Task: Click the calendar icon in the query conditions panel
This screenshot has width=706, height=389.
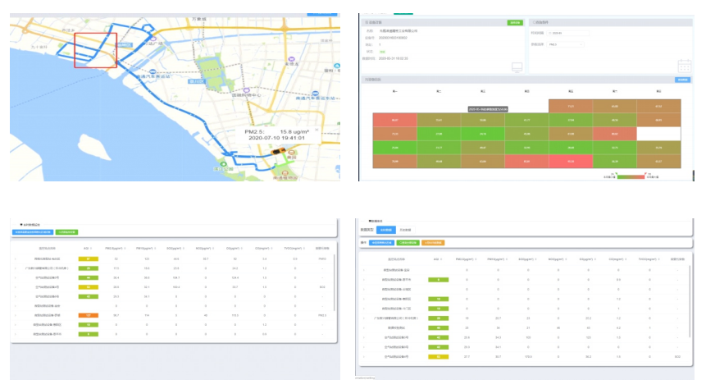Action: (685, 66)
